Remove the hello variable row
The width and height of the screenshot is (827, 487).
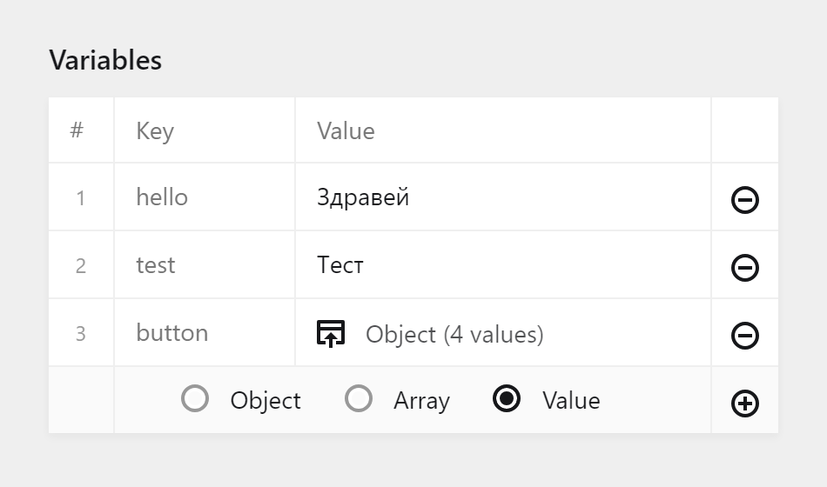[x=744, y=200]
